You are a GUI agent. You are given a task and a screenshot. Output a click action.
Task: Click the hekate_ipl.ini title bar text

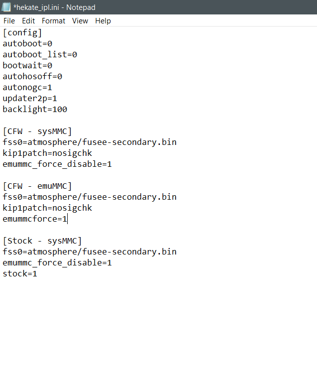[x=54, y=7]
